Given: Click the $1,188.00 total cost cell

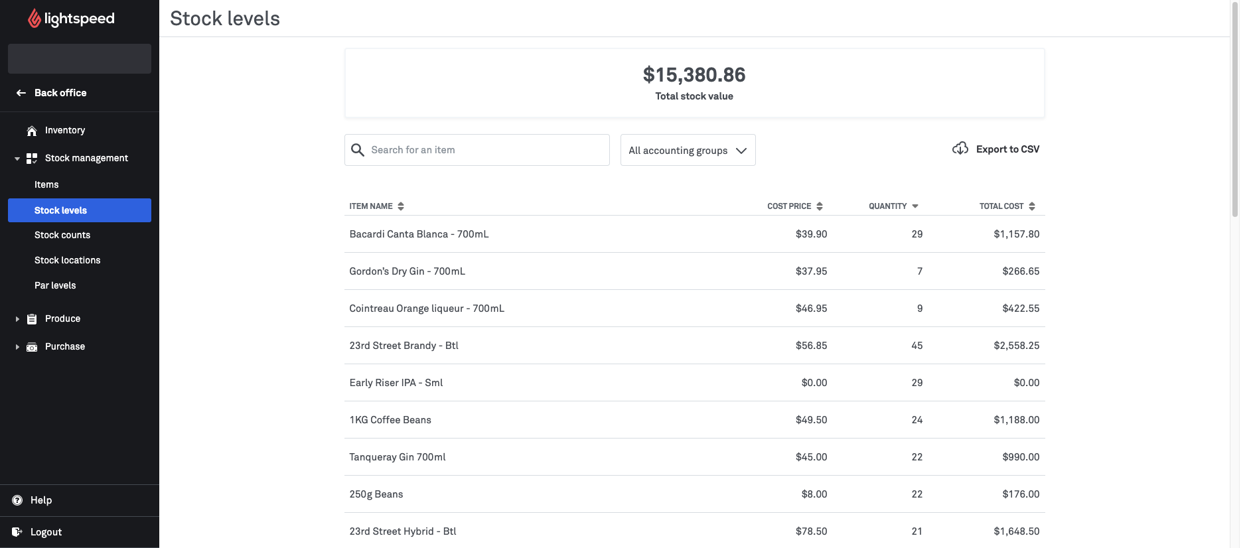Looking at the screenshot, I should pos(1017,420).
